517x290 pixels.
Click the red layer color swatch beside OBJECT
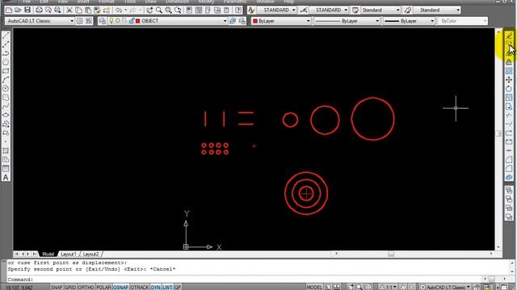[138, 21]
